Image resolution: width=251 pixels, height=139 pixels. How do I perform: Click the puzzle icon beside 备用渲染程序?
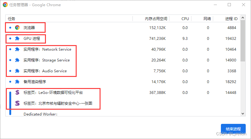(x=17, y=82)
